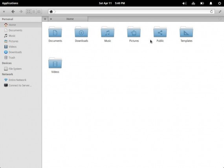Close the Files window
Viewport: 224px width, 168px height.
point(4,11)
